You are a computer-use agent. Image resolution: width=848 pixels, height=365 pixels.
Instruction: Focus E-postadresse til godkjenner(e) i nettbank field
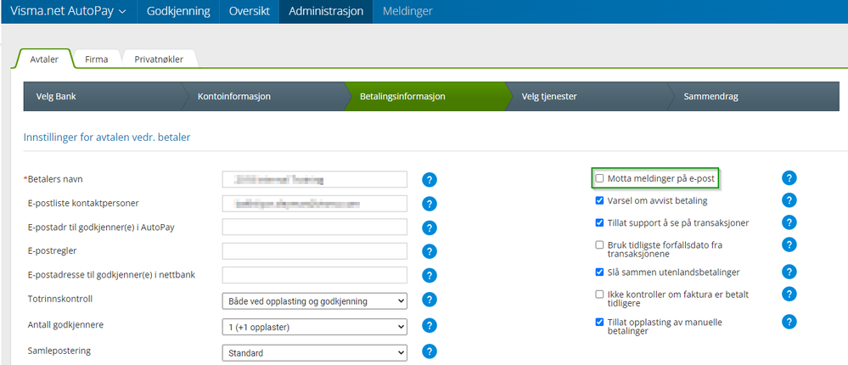[314, 275]
